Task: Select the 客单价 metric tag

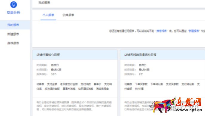Action: [x=98, y=84]
